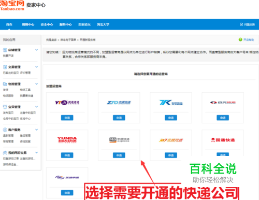Collapse the 宝贝管理 section chevron
Image resolution: width=259 pixels, height=200 pixels.
[x=36, y=107]
